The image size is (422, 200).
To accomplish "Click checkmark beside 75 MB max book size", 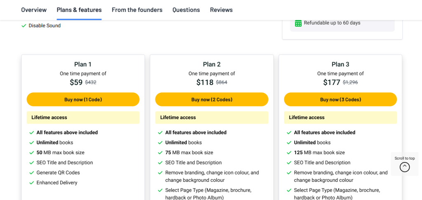I will tap(160, 153).
